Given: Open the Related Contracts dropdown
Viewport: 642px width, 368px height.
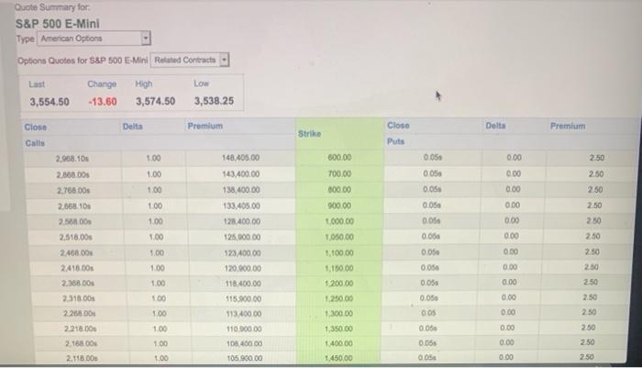Looking at the screenshot, I should pos(190,61).
